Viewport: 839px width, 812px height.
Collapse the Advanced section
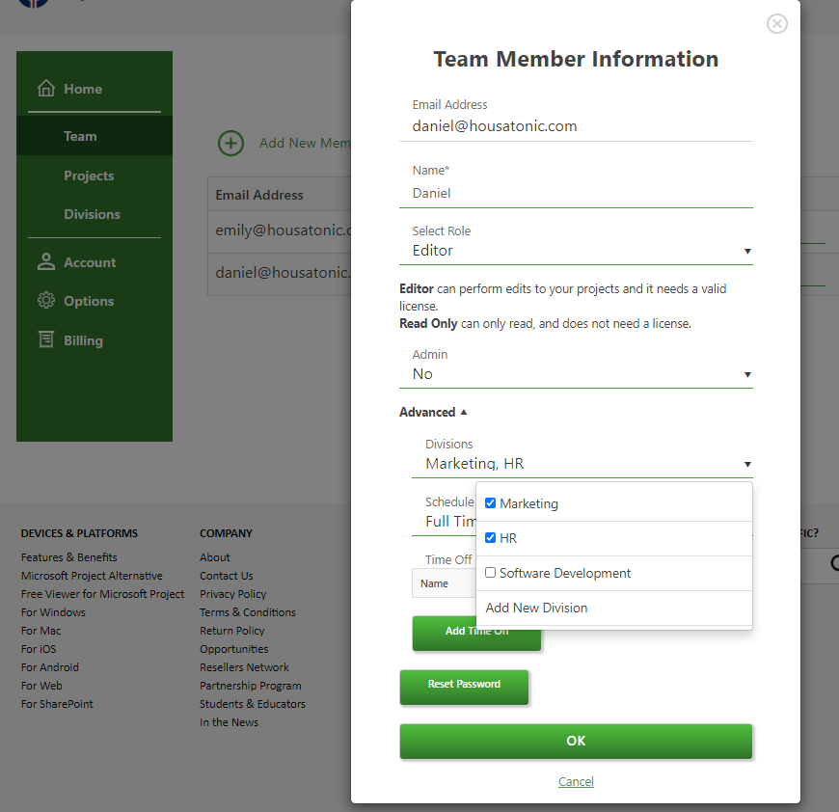(433, 412)
